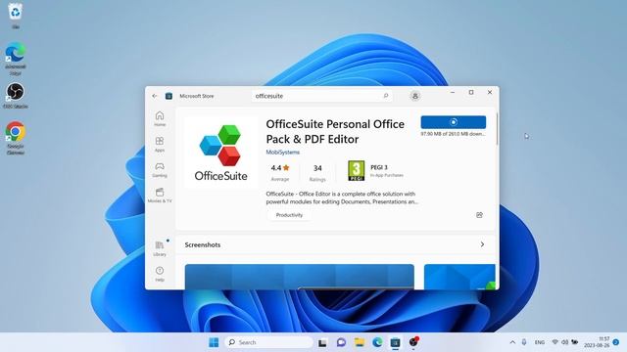Click the OfficeSuite app logo image

point(221,153)
